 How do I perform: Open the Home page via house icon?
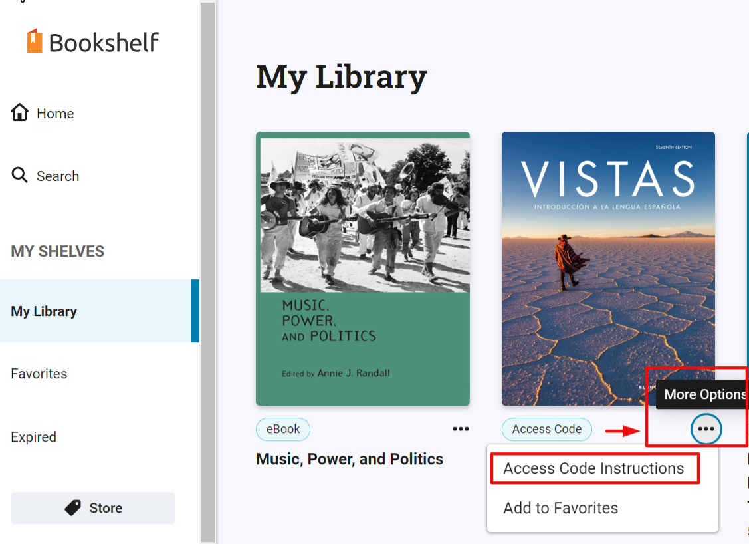pyautogui.click(x=19, y=112)
